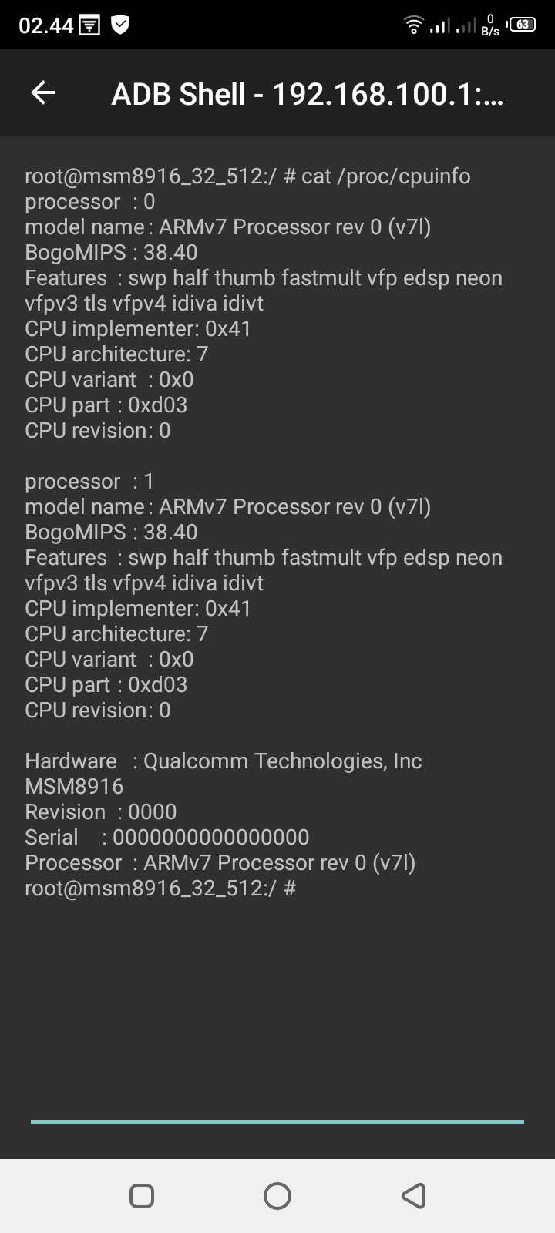Screen dimensions: 555x1233
Task: Tap the processor : 1 output line
Action: [x=89, y=481]
